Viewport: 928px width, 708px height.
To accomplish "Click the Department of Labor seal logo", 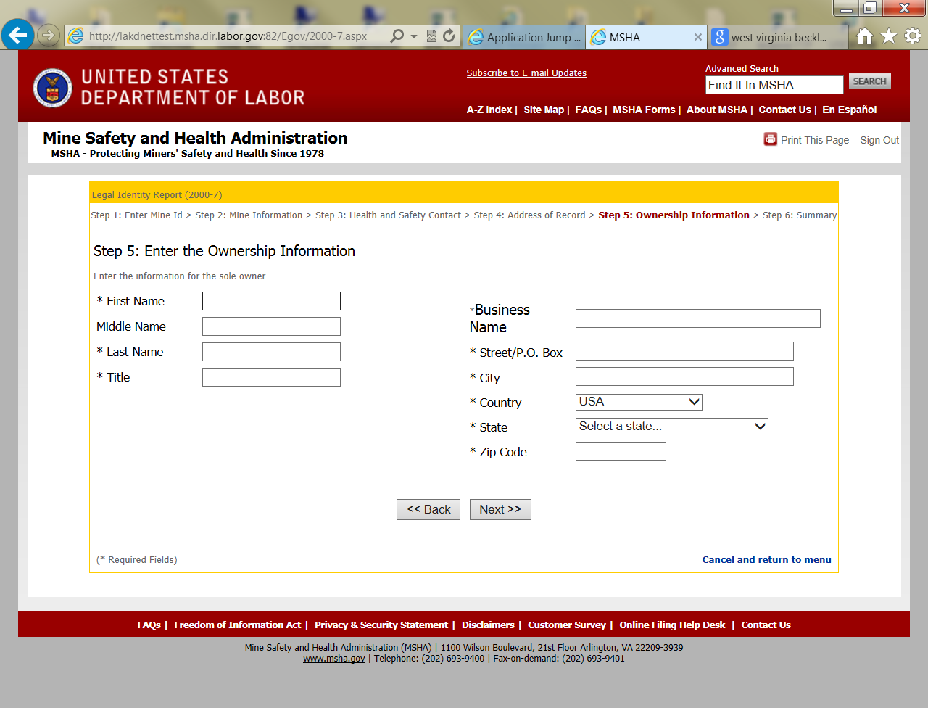I will (x=53, y=88).
